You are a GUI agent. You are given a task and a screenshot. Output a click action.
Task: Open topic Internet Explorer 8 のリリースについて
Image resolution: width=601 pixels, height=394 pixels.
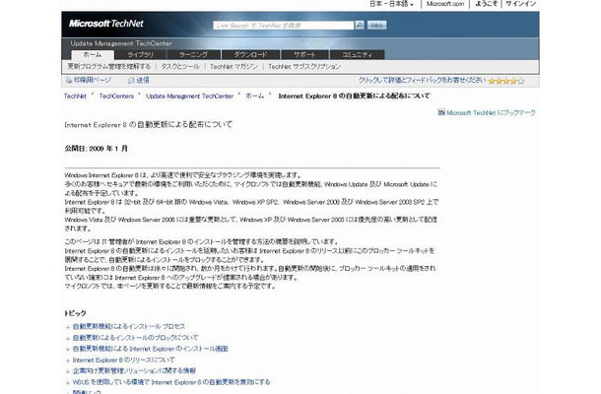pos(123,360)
